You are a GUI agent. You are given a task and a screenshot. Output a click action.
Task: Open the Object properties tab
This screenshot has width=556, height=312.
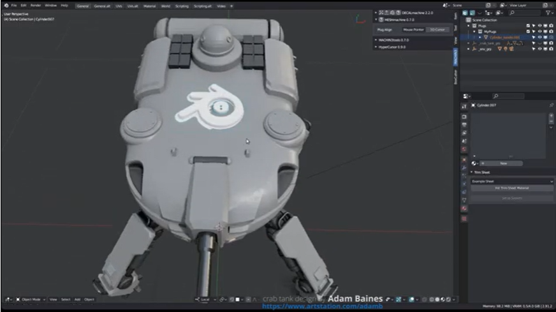tap(464, 160)
